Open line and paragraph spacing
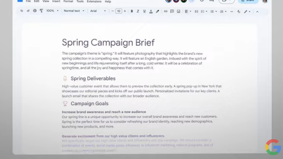Image resolution: width=283 pixels, height=159 pixels. click(x=196, y=11)
